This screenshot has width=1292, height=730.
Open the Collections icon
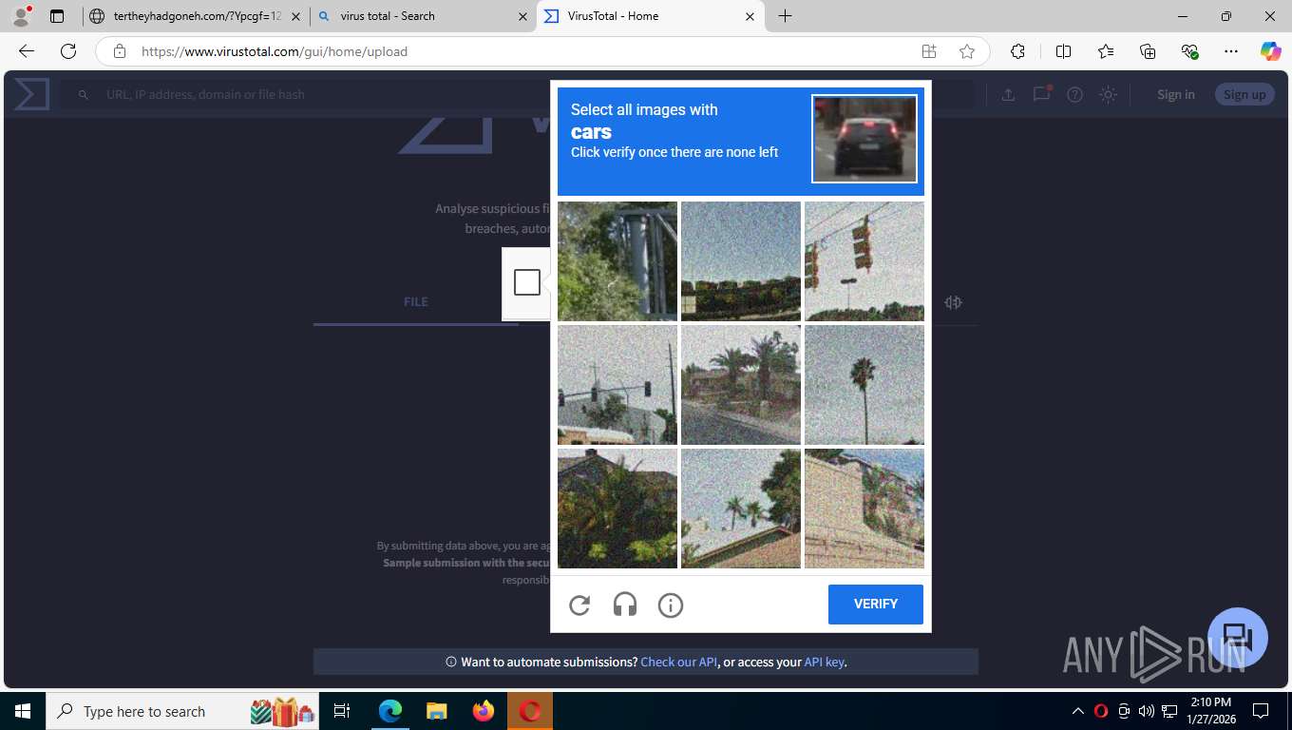(x=1148, y=51)
